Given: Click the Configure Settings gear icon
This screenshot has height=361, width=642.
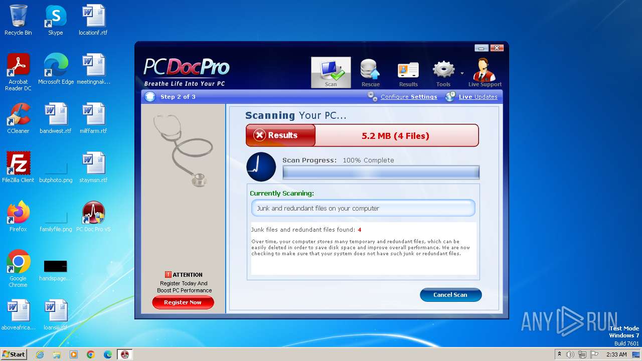Looking at the screenshot, I should (x=372, y=96).
